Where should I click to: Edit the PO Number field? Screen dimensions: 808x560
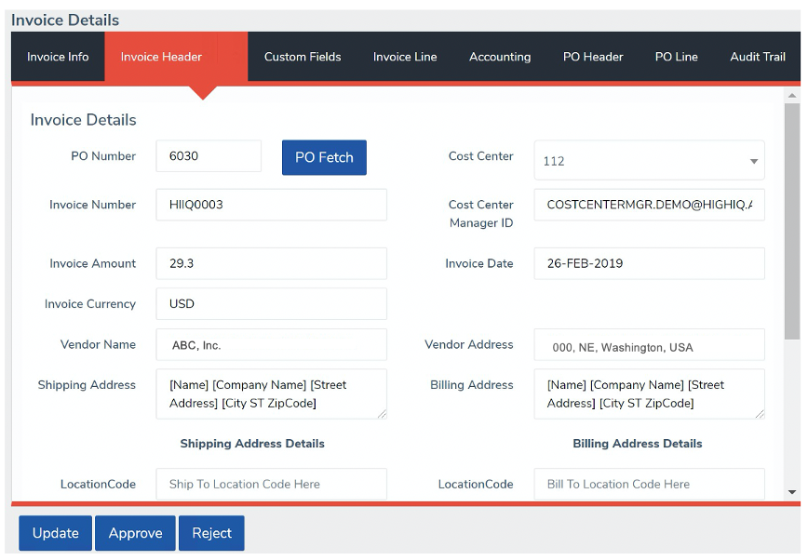click(x=209, y=156)
